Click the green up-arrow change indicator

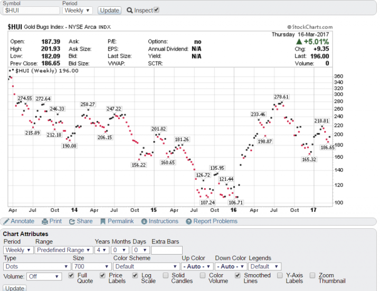click(x=299, y=42)
